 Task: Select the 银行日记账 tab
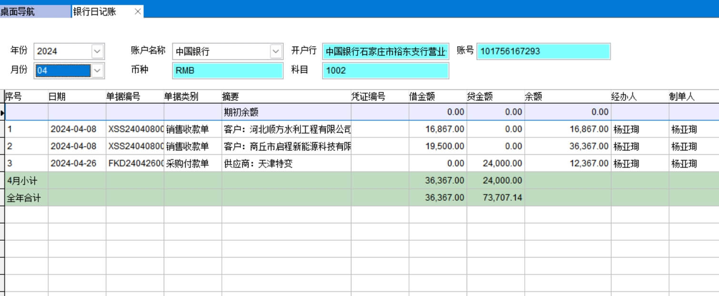click(95, 12)
